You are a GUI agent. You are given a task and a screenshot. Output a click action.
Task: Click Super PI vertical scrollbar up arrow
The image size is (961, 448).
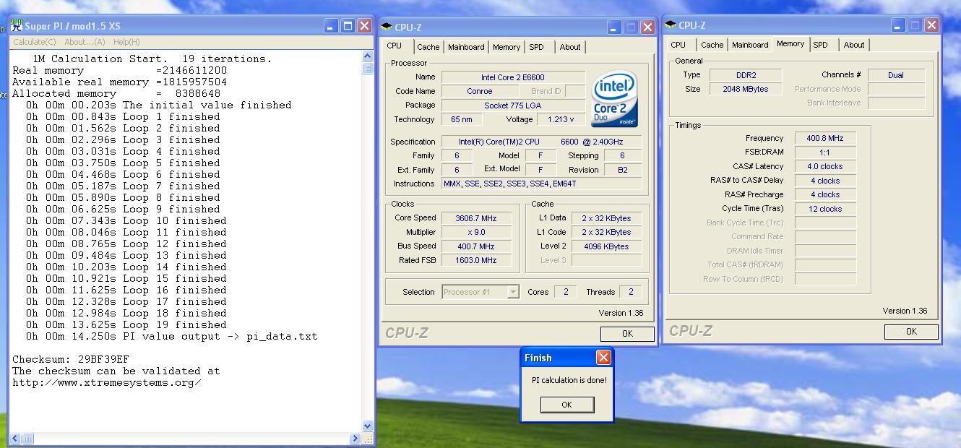pos(368,56)
